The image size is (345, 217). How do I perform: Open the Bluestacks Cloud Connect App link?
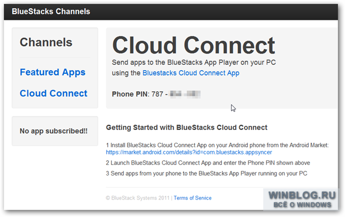(x=191, y=73)
